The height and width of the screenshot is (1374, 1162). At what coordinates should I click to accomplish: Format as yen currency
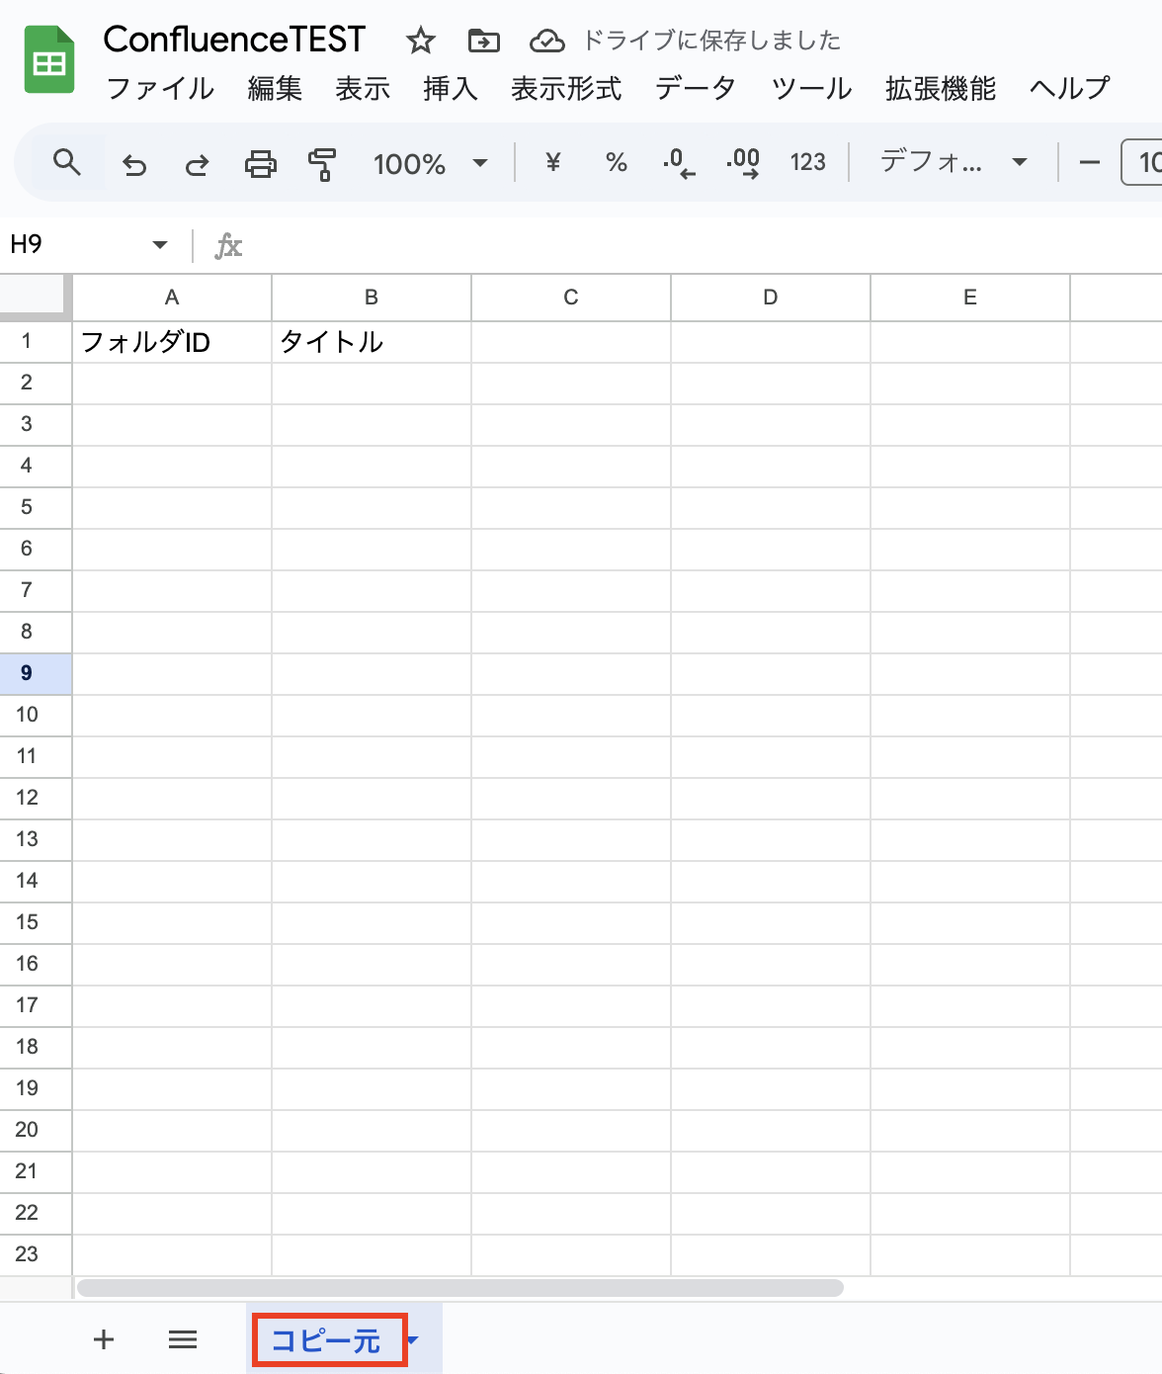pos(553,162)
